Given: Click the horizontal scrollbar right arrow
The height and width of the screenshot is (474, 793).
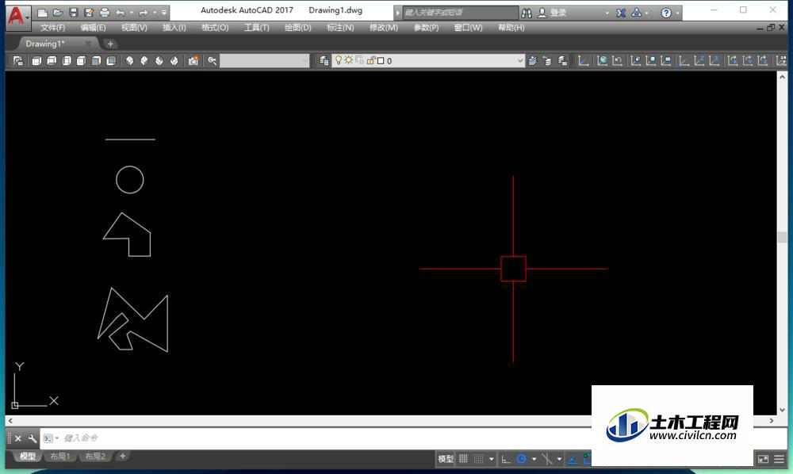Looking at the screenshot, I should tap(772, 420).
